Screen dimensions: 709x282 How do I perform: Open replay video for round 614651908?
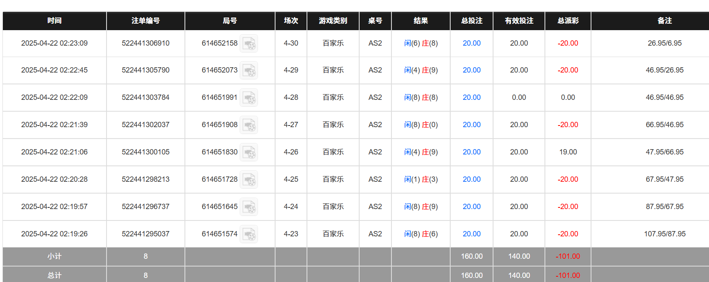[249, 125]
